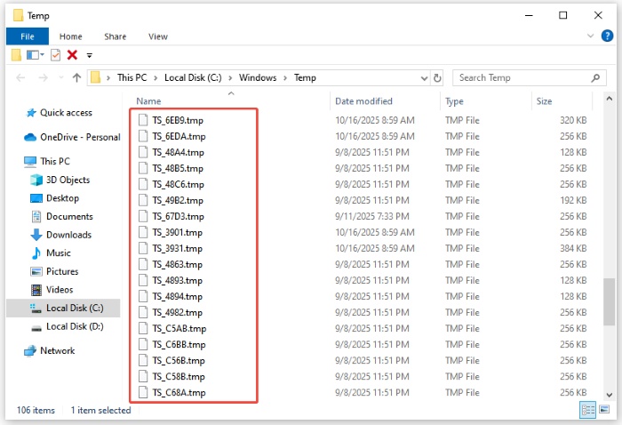This screenshot has width=622, height=425.
Task: Open the Home ribbon tab
Action: [x=70, y=36]
